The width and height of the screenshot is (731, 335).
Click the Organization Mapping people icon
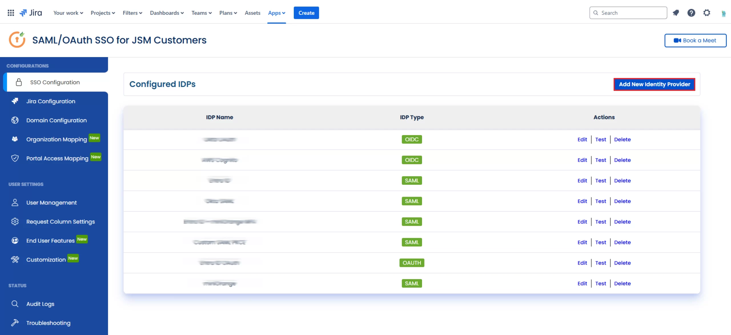[x=15, y=139]
